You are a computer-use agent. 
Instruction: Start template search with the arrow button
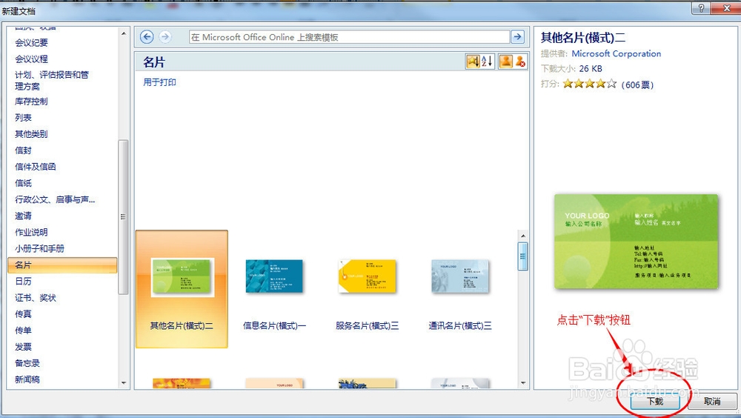coord(517,37)
